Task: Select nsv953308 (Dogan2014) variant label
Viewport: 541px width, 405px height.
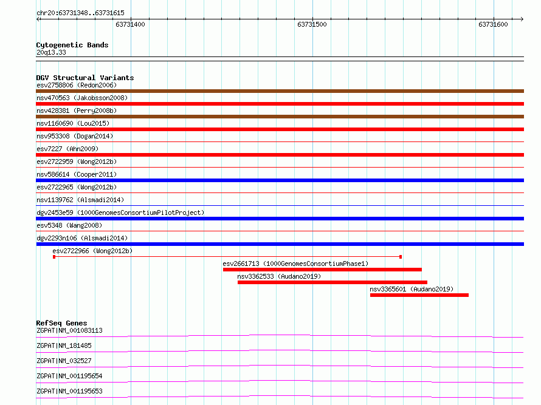Action: point(75,136)
